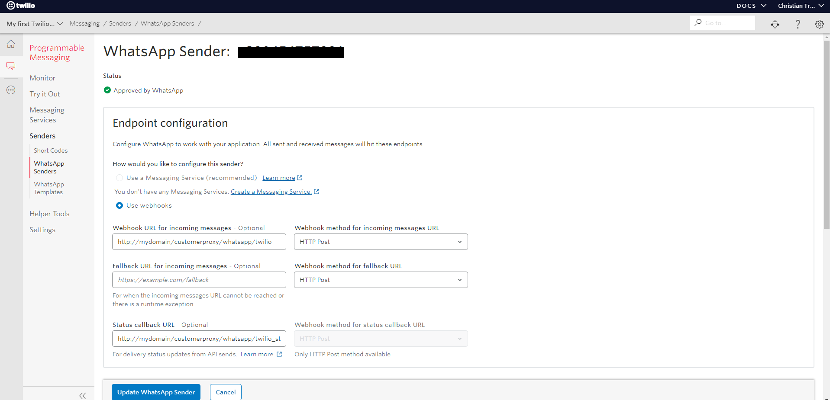Collapse the sidebar with double chevron

pyautogui.click(x=82, y=395)
